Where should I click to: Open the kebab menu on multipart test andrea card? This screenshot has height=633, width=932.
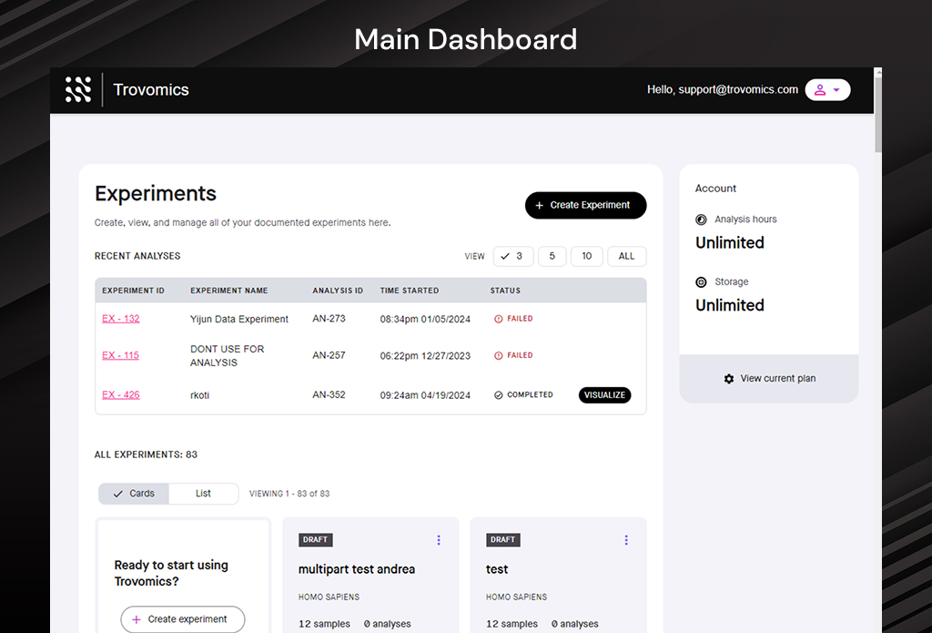pos(439,539)
